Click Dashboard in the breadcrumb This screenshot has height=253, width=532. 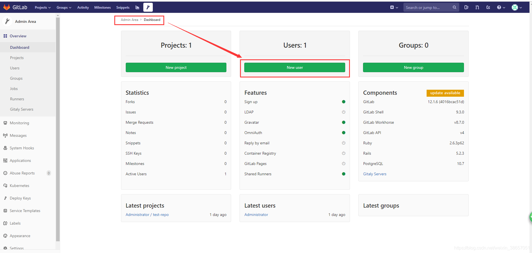[152, 20]
